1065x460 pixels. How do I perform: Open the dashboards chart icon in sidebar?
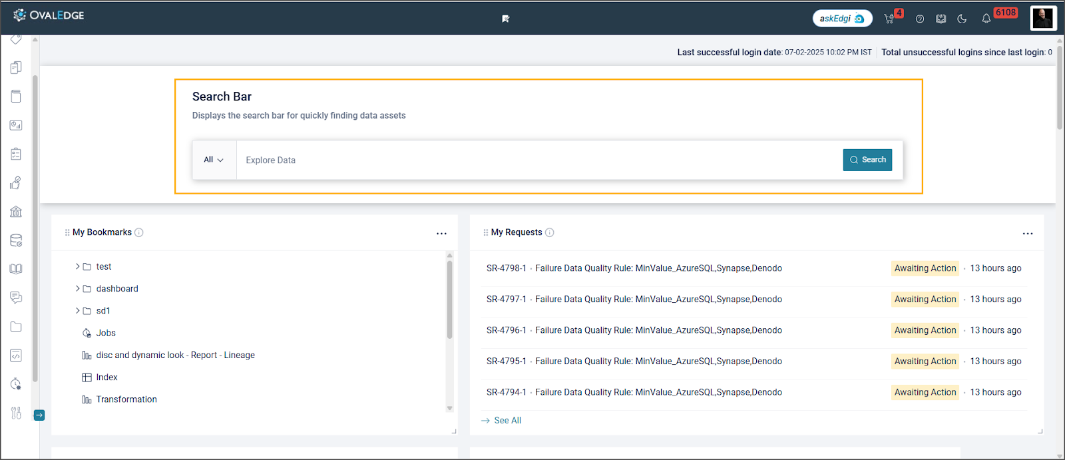click(x=16, y=125)
